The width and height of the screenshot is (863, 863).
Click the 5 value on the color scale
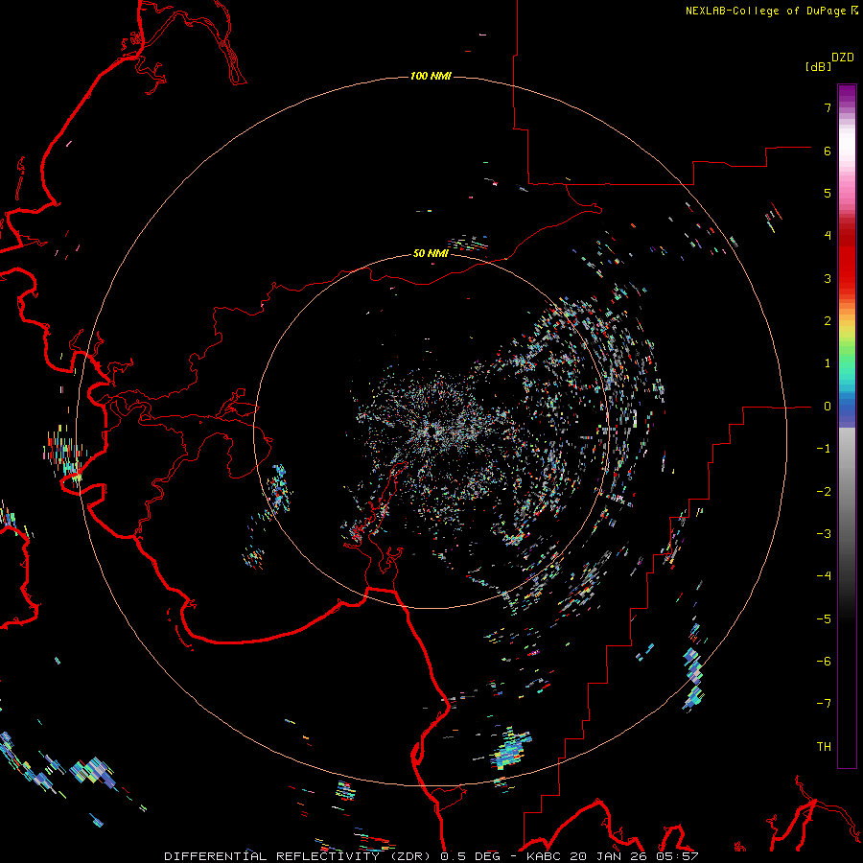coord(828,193)
